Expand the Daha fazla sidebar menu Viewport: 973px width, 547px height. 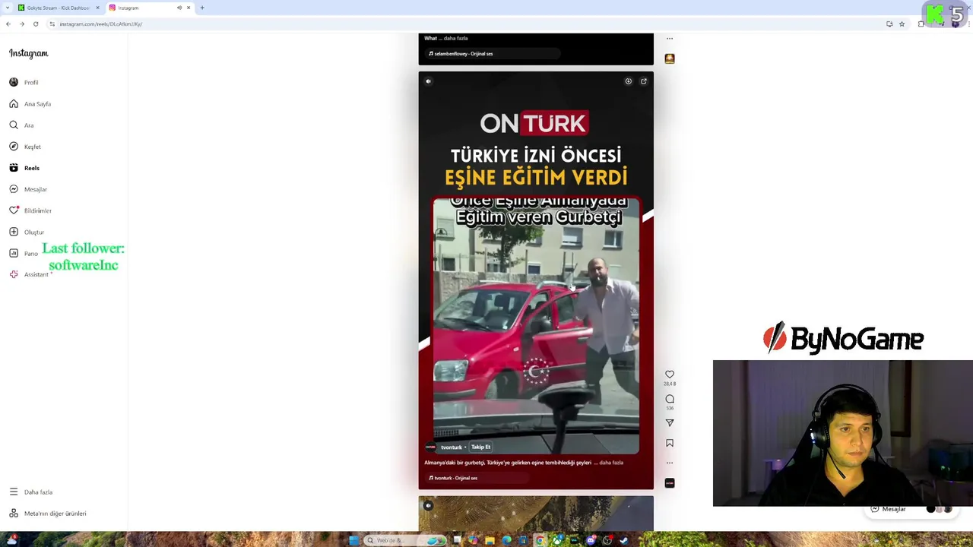click(31, 492)
